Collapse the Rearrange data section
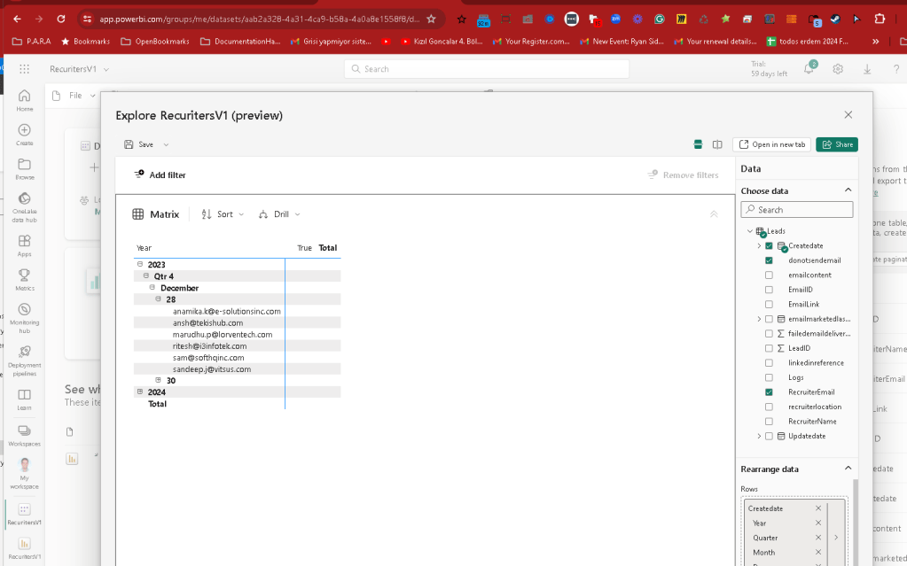The image size is (907, 566). pos(848,469)
